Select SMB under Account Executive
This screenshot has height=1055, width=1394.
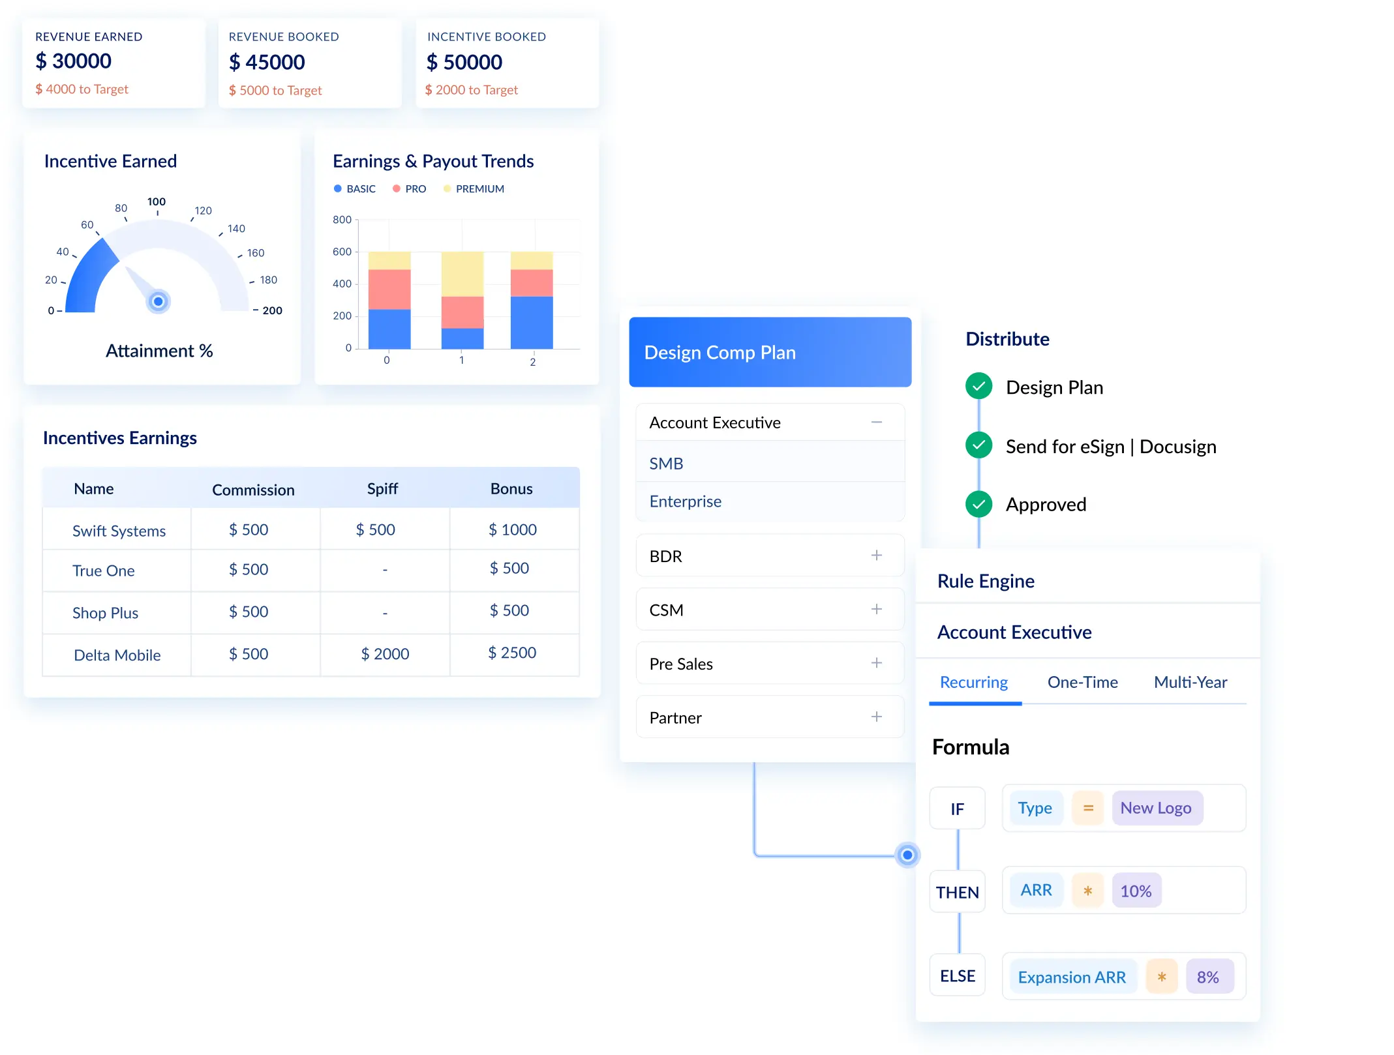(x=770, y=463)
